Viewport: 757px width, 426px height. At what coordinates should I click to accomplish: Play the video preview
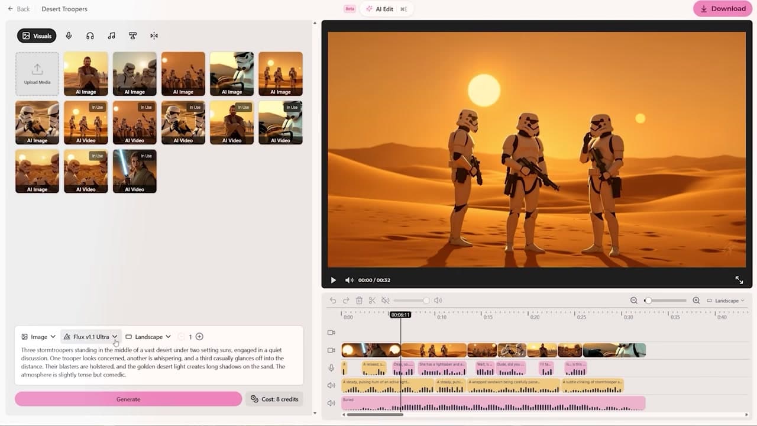pos(333,280)
